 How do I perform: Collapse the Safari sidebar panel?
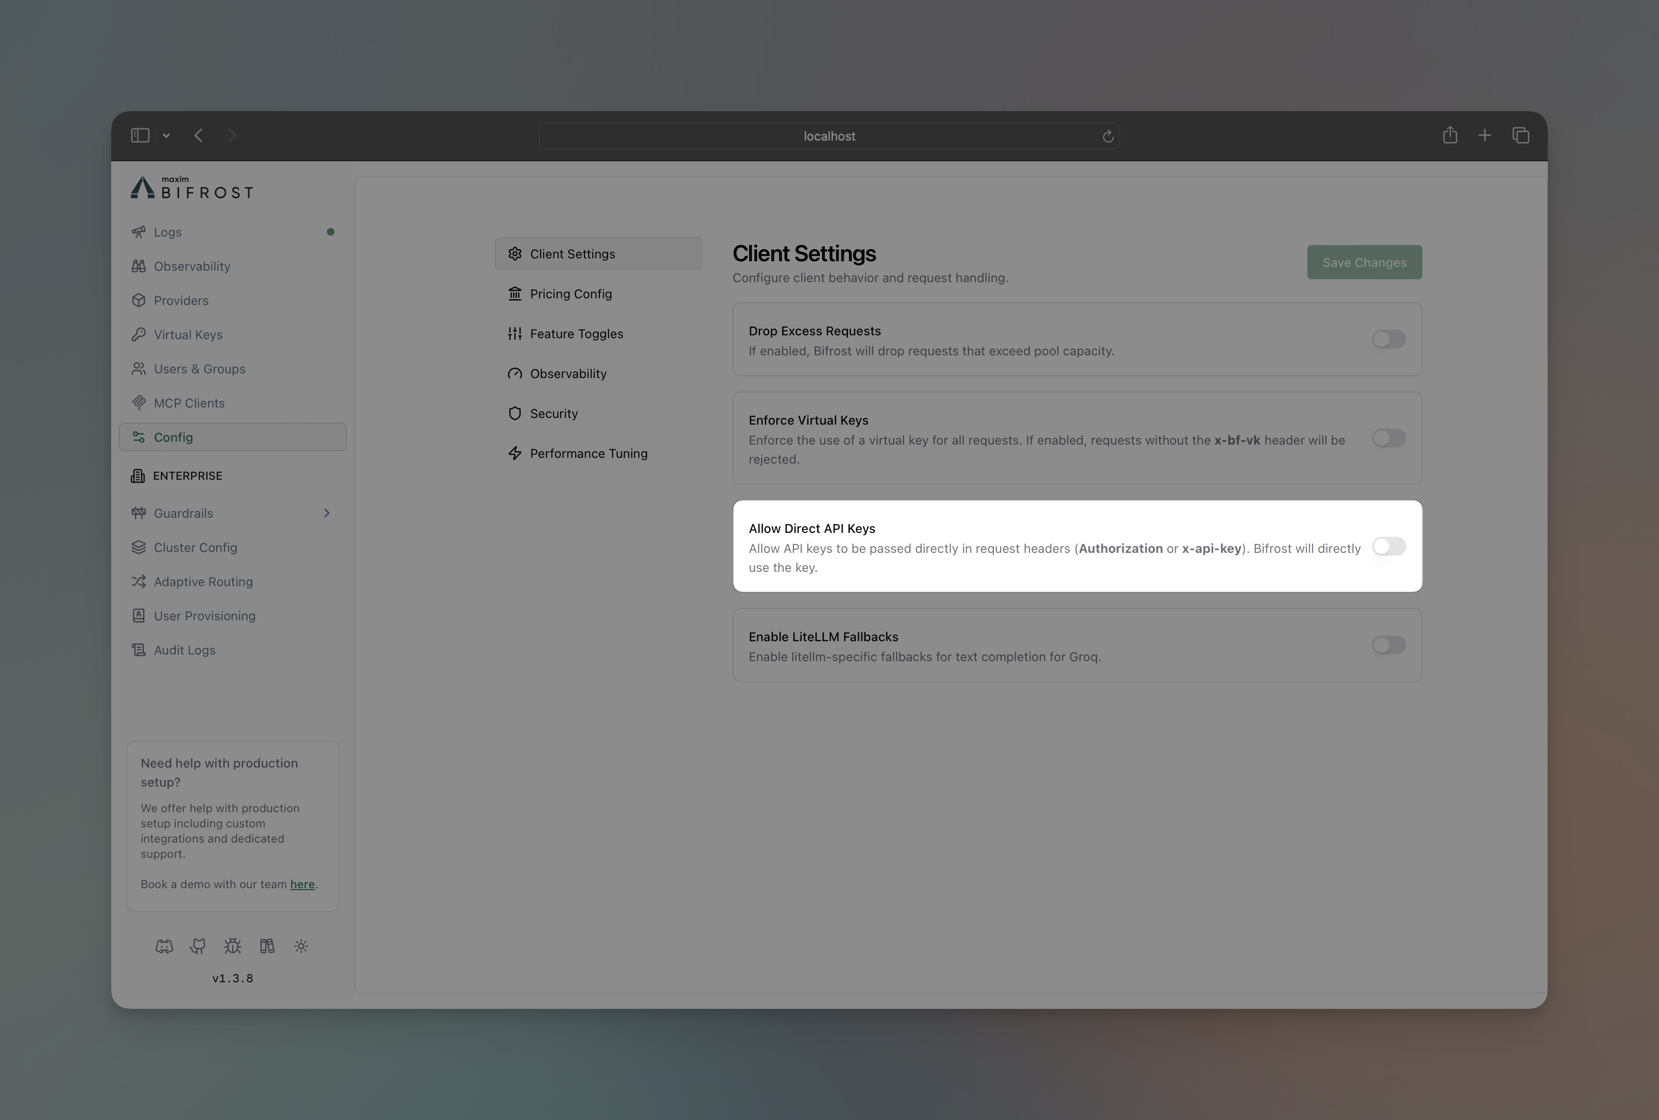140,135
